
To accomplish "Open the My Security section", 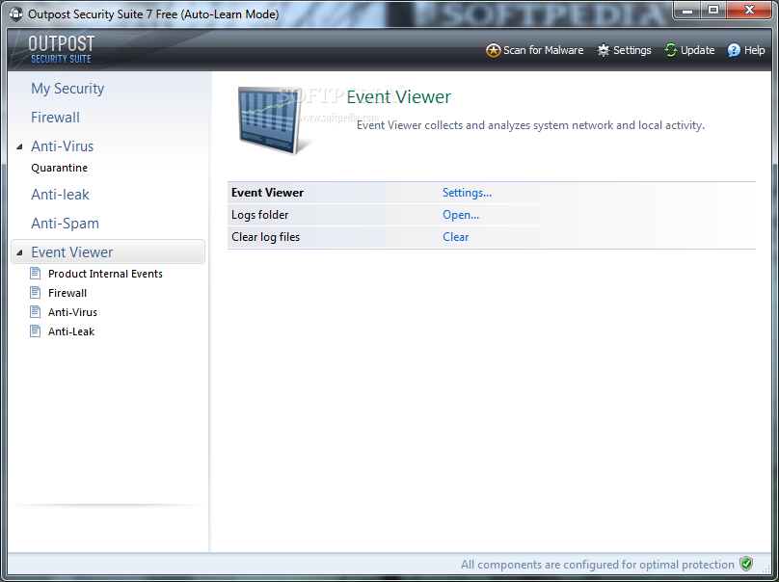I will point(67,89).
